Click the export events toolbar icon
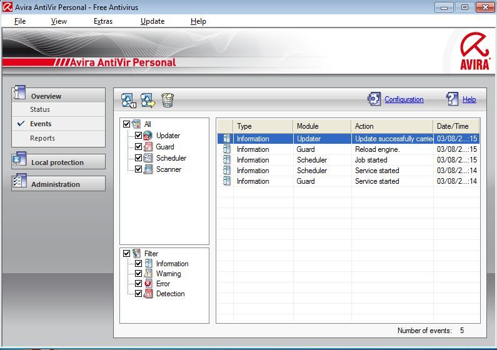This screenshot has width=497, height=350. [x=148, y=101]
